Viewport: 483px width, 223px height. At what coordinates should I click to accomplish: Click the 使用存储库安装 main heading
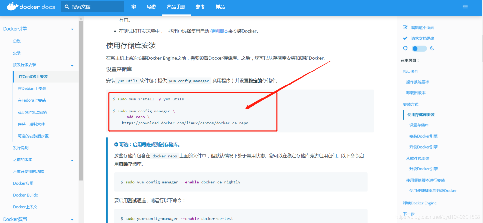[x=131, y=46]
